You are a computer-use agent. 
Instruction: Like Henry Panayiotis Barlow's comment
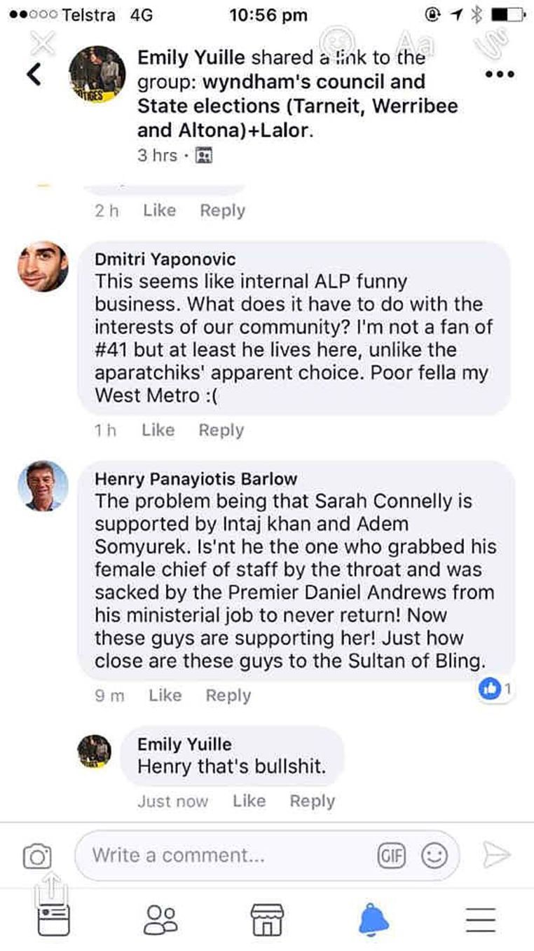coord(165,695)
